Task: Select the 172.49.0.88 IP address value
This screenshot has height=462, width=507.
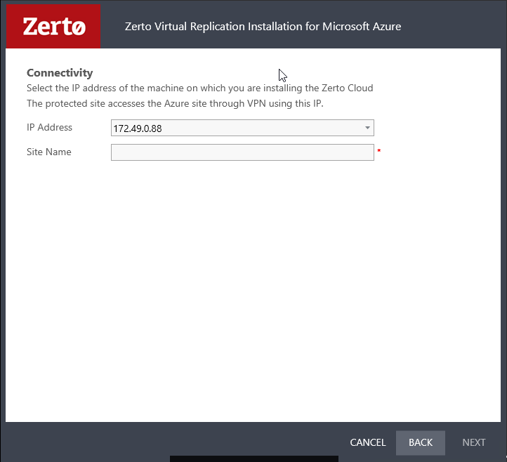Action: (138, 128)
